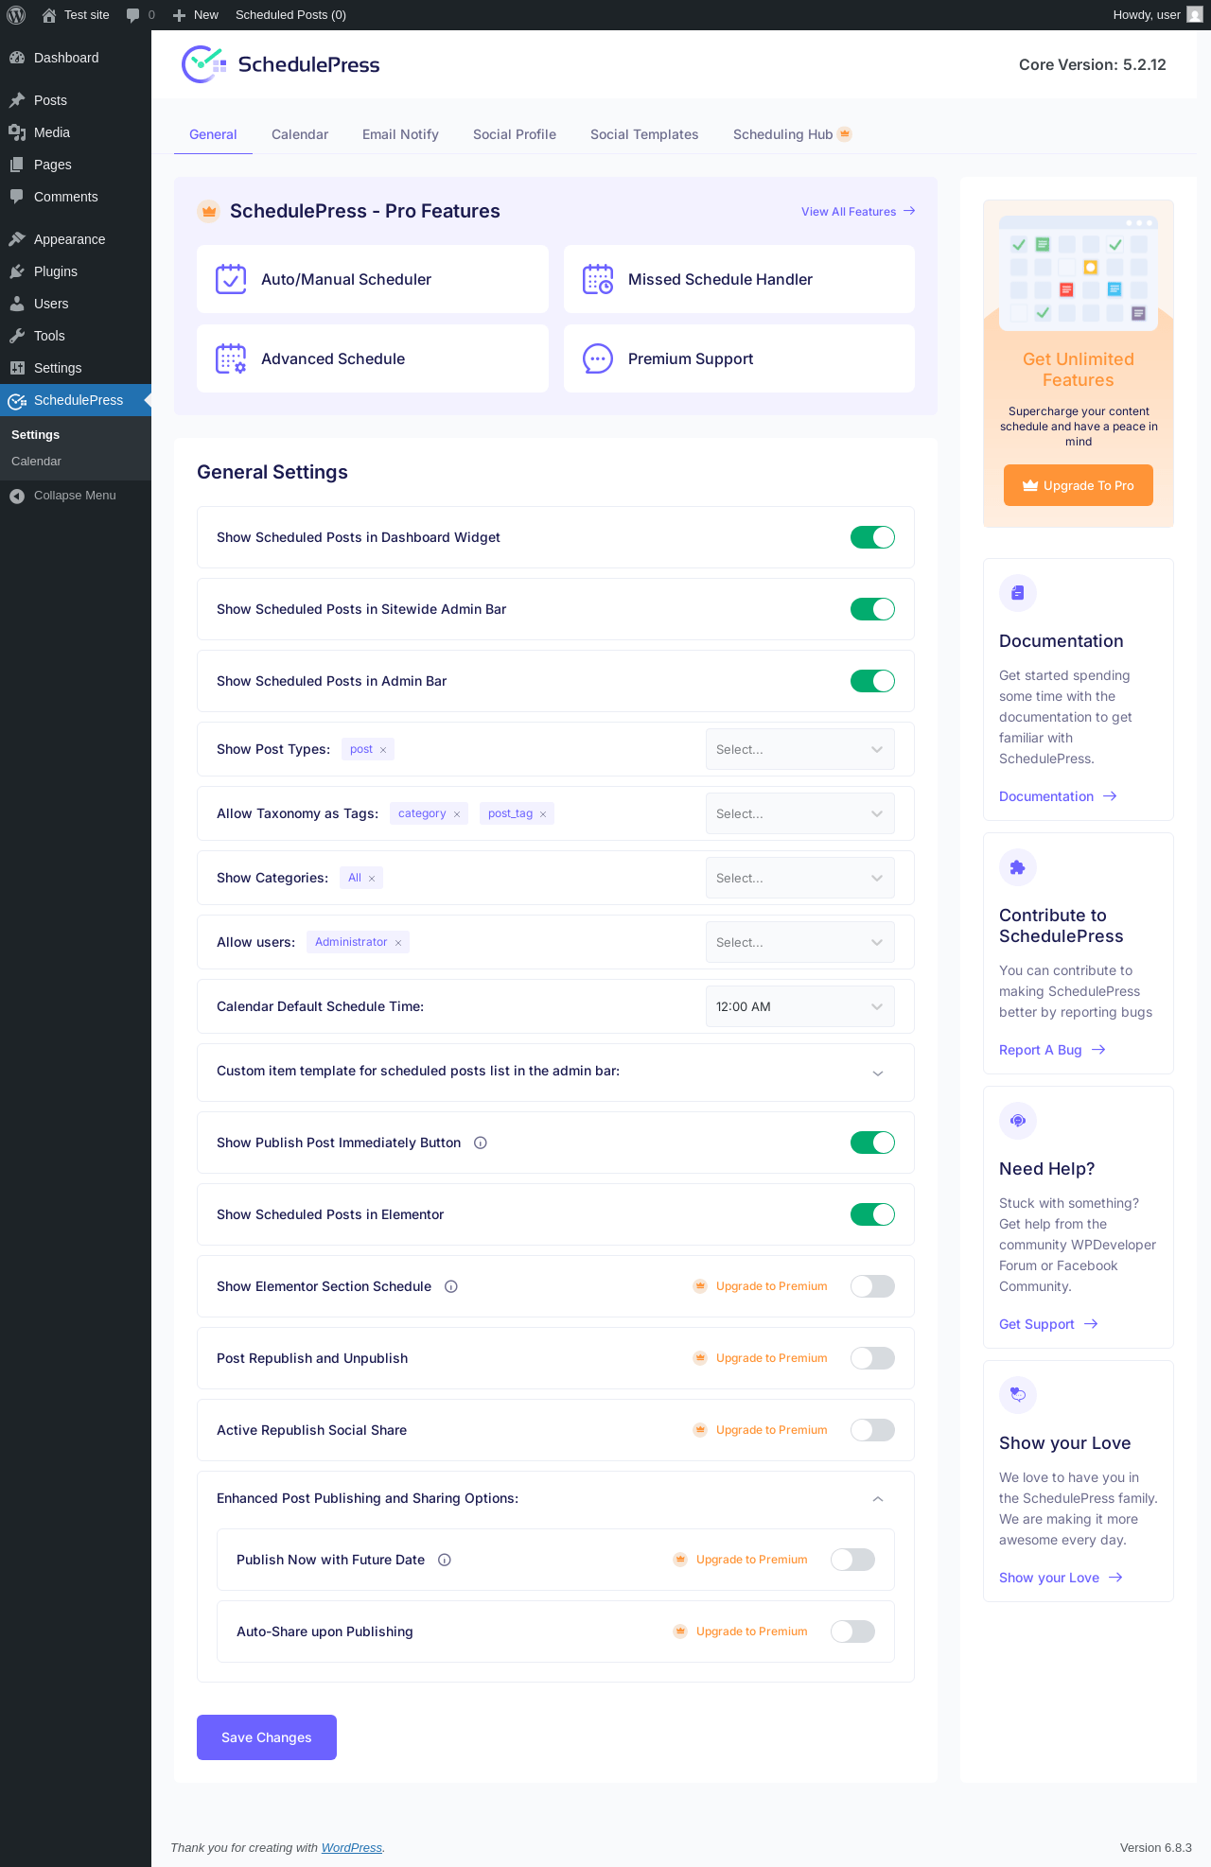The height and width of the screenshot is (1867, 1211).
Task: Toggle Show Elementor Section Schedule switch
Action: coord(872,1286)
